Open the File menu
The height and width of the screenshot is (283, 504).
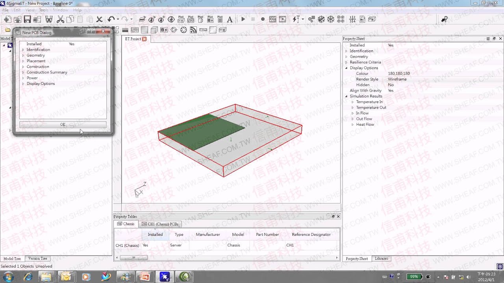(6, 10)
